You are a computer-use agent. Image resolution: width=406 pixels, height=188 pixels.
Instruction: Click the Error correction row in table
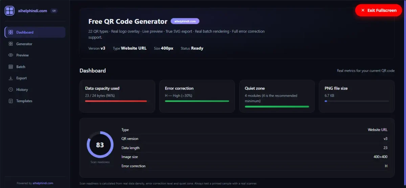point(254,166)
